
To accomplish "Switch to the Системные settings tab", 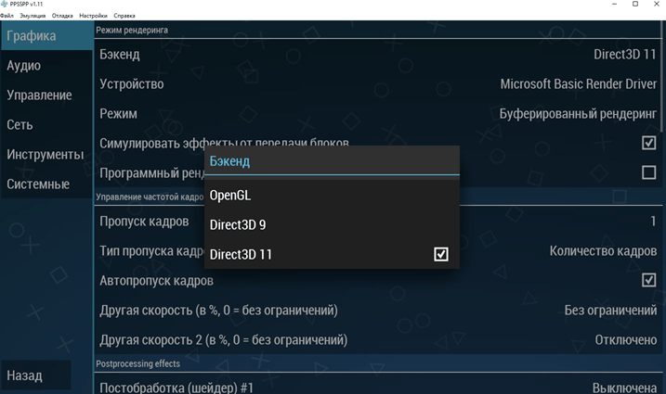I will point(46,184).
